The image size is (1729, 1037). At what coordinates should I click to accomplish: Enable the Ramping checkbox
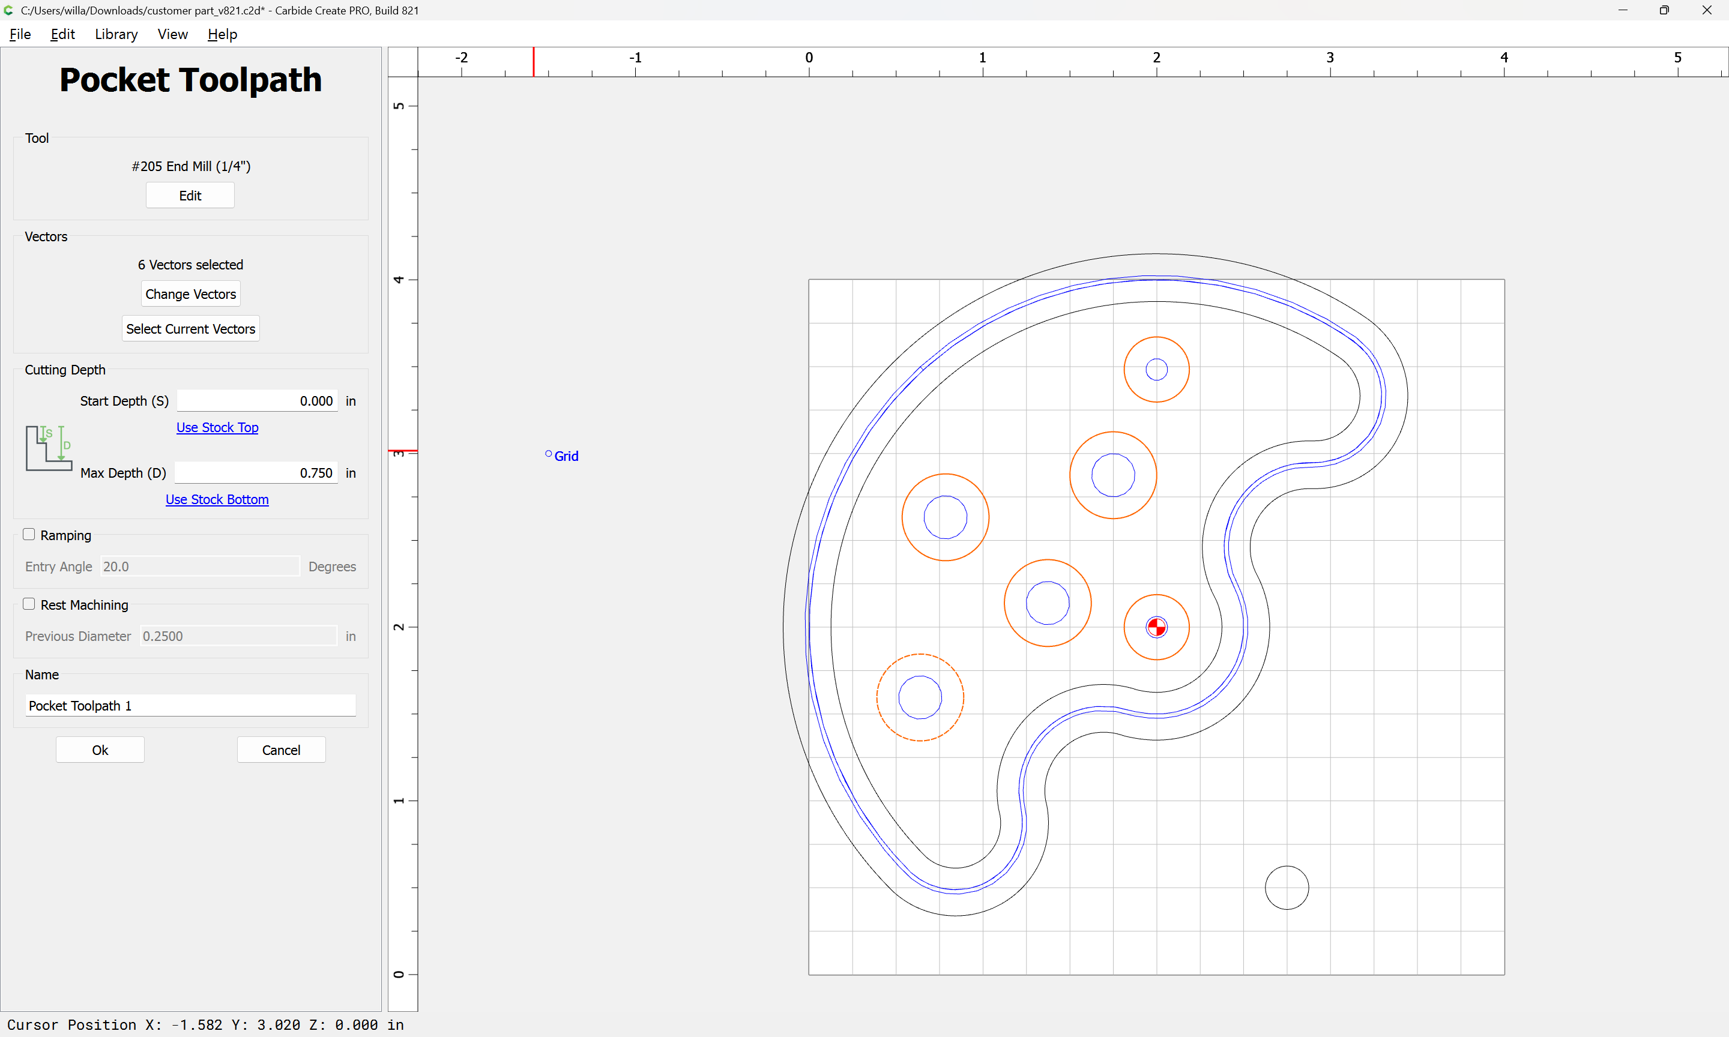[x=29, y=535]
